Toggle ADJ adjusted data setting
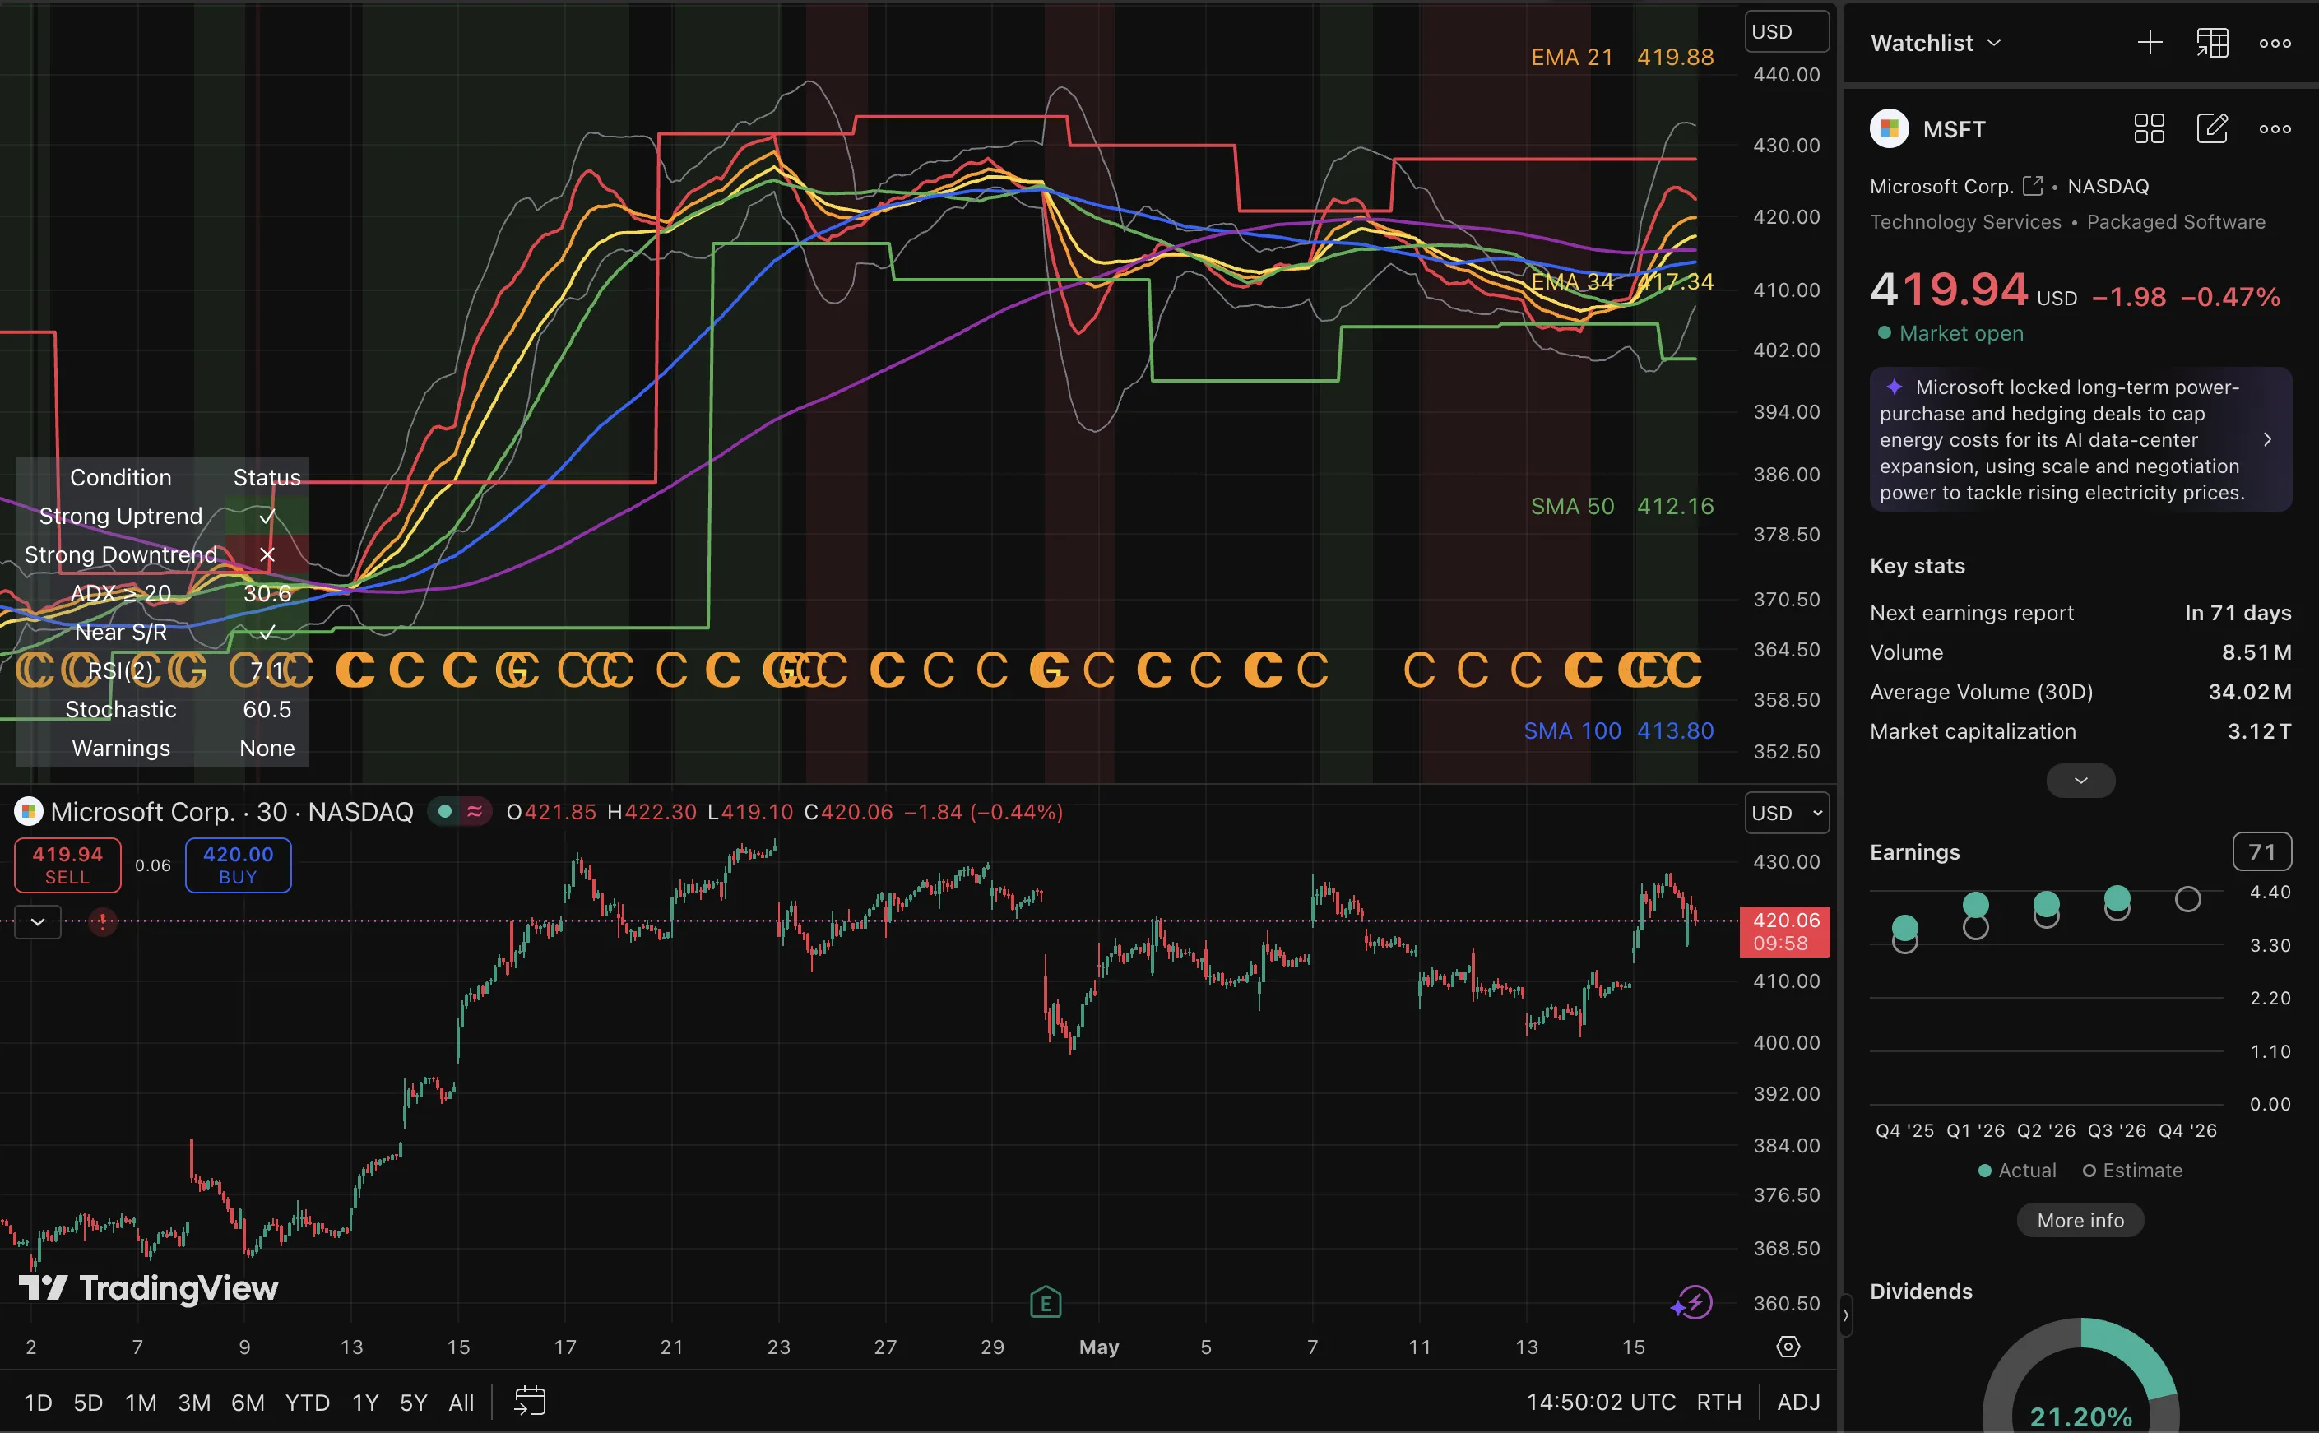 pyautogui.click(x=1797, y=1402)
